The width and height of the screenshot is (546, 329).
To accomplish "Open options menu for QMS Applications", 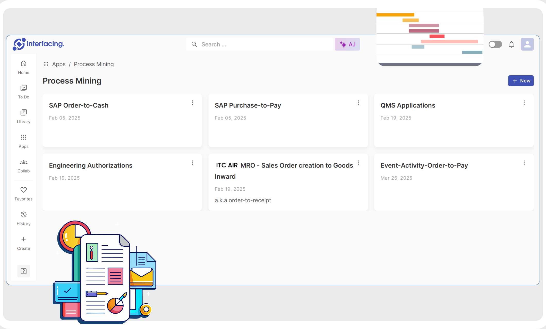I will 524,103.
